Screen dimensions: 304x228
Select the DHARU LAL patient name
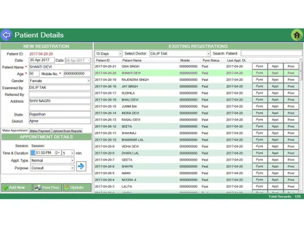[x=130, y=153]
